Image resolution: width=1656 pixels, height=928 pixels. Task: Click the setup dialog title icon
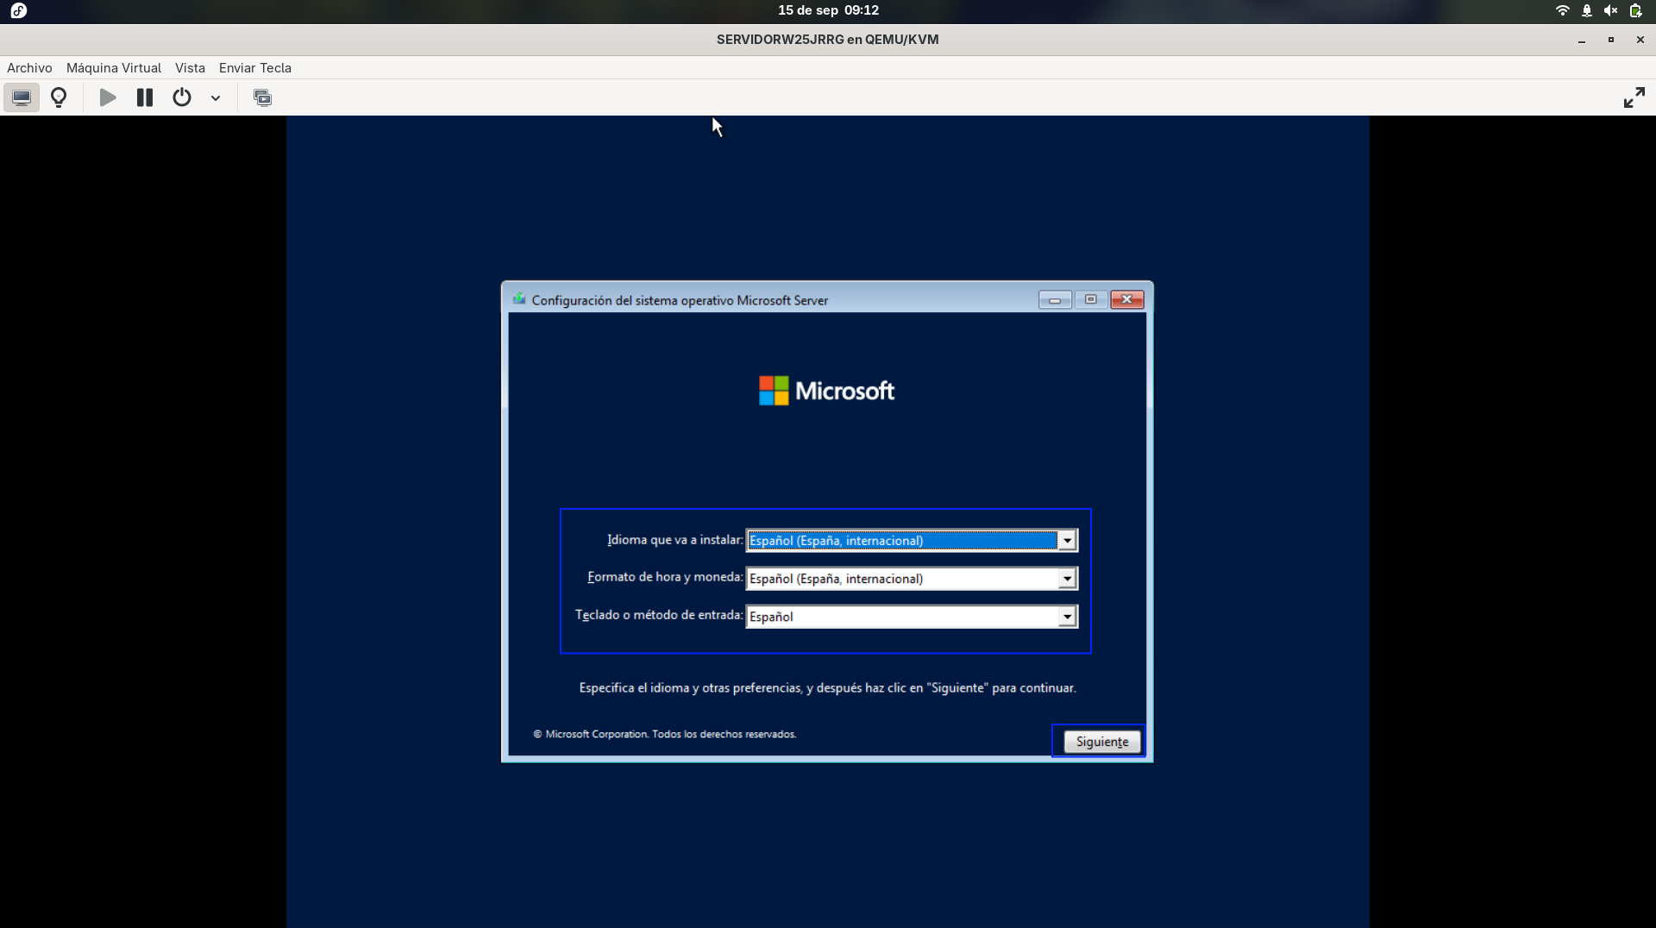[519, 299]
